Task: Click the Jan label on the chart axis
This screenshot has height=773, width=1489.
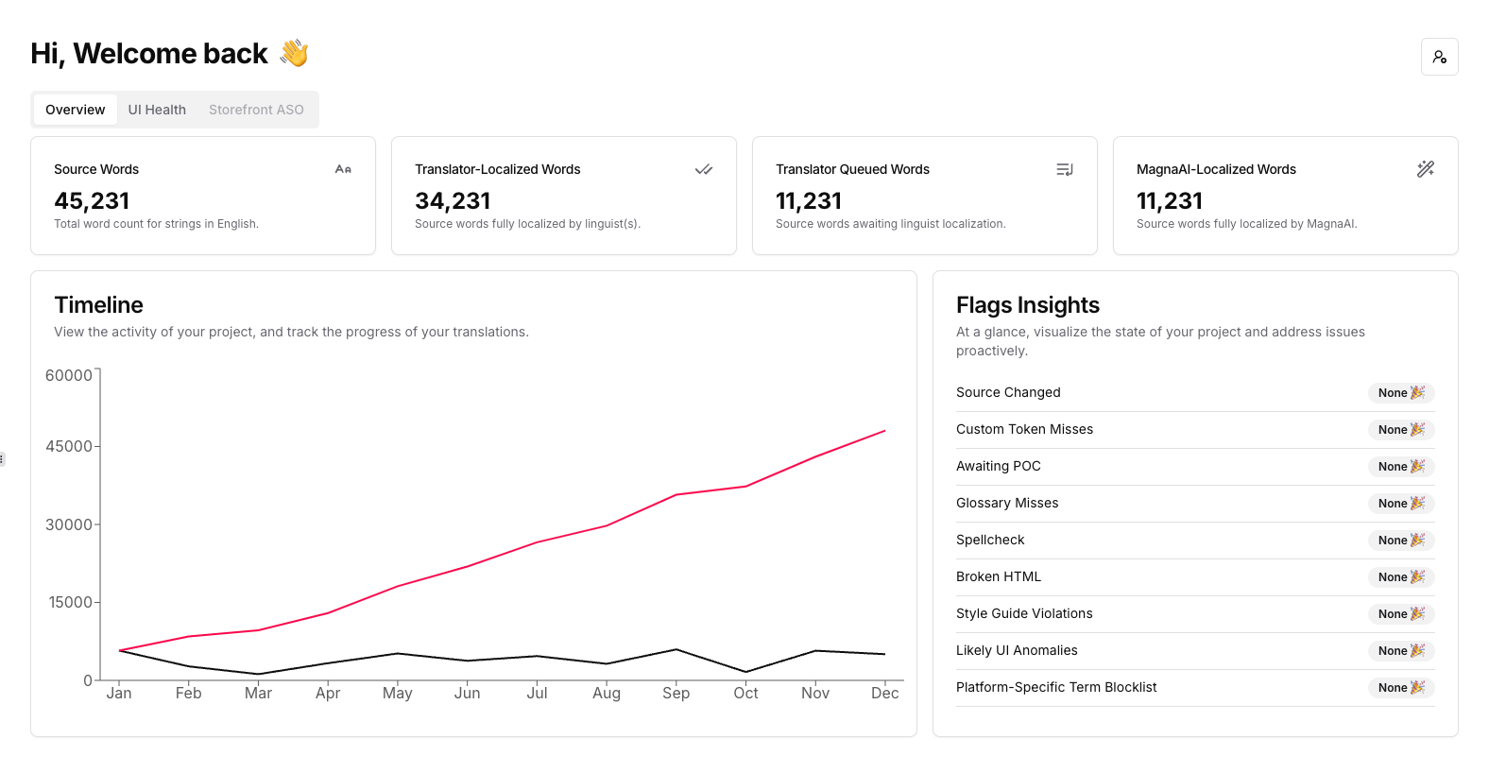Action: 119,693
